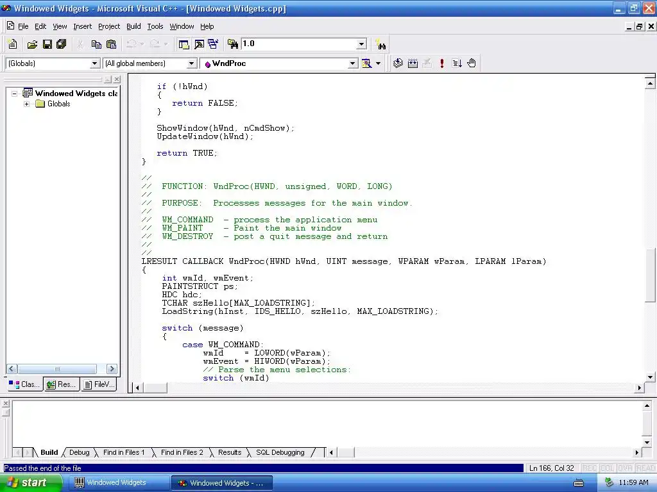This screenshot has height=492, width=657.
Task: Open the File menu
Action: click(23, 26)
